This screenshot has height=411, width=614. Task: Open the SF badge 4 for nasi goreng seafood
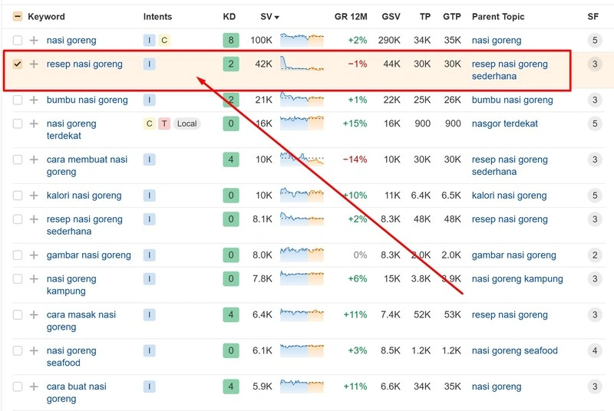click(x=594, y=350)
